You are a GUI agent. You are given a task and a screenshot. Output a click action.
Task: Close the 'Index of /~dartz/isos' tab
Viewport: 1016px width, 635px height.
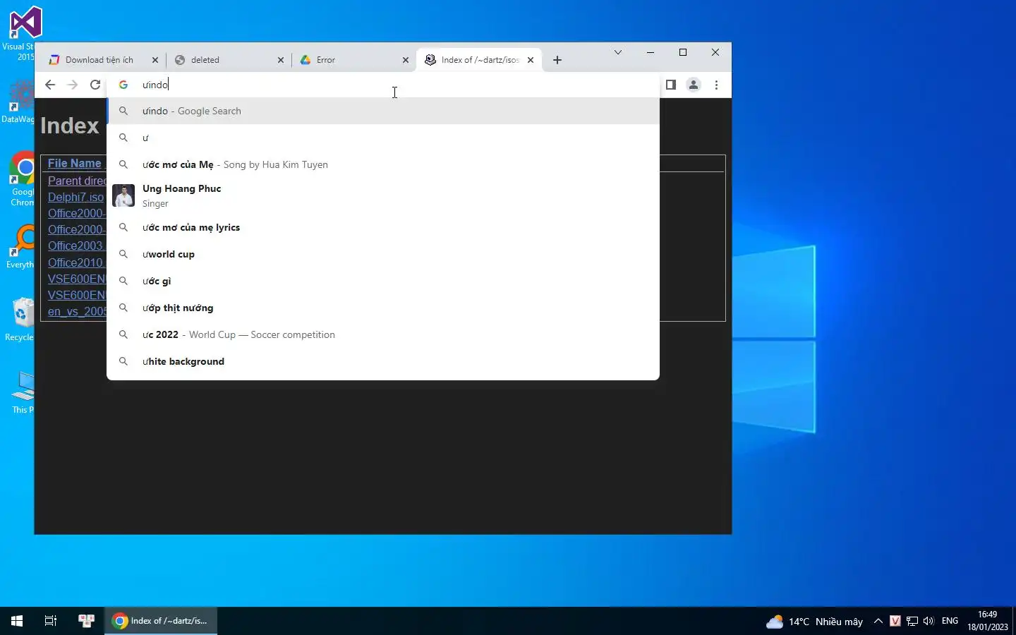(x=531, y=60)
